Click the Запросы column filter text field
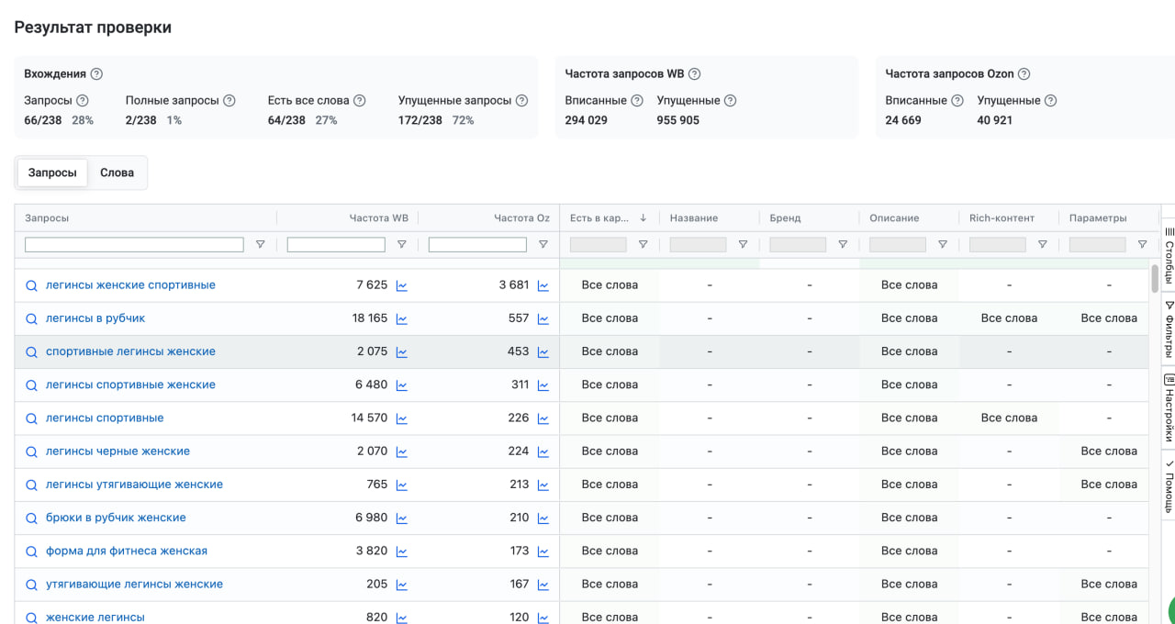Image resolution: width=1175 pixels, height=624 pixels. [134, 245]
